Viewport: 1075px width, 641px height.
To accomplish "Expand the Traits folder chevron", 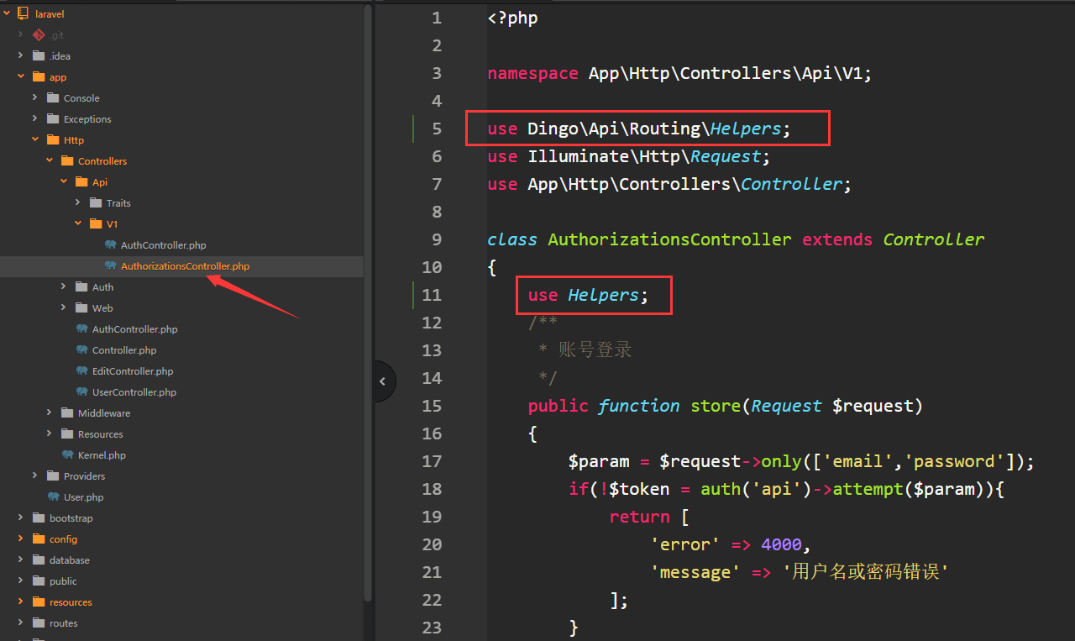I will point(77,203).
